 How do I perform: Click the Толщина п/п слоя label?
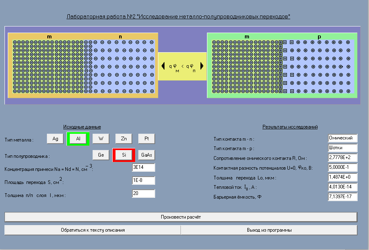(x=35, y=195)
